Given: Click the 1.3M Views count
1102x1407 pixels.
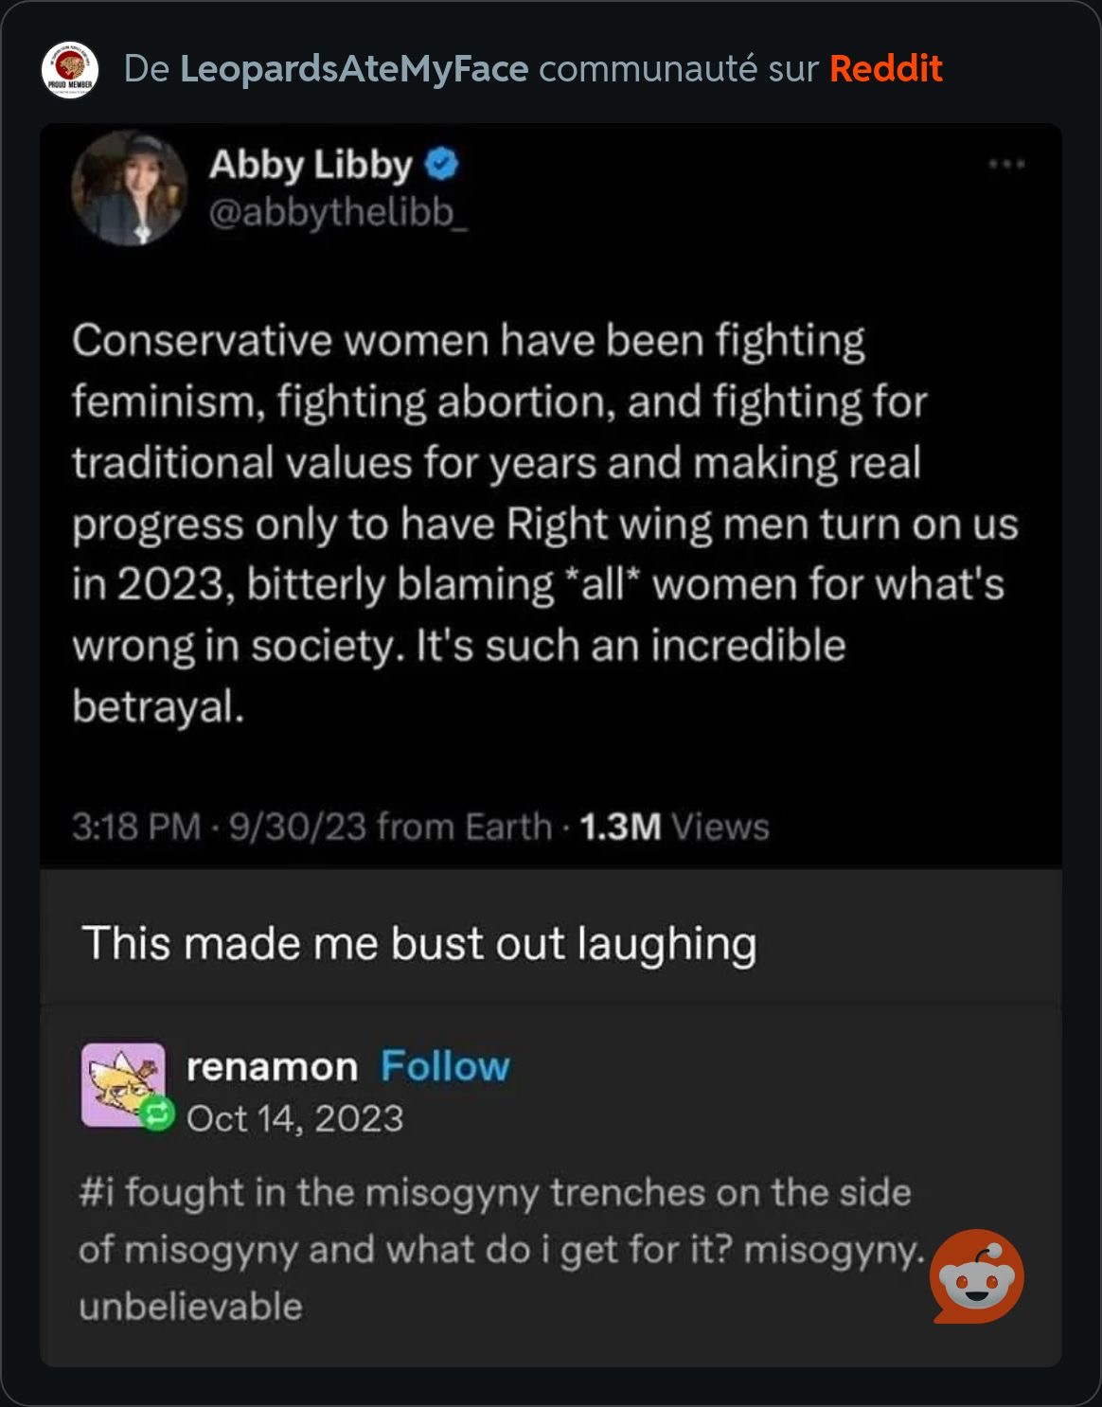Looking at the screenshot, I should coord(674,827).
